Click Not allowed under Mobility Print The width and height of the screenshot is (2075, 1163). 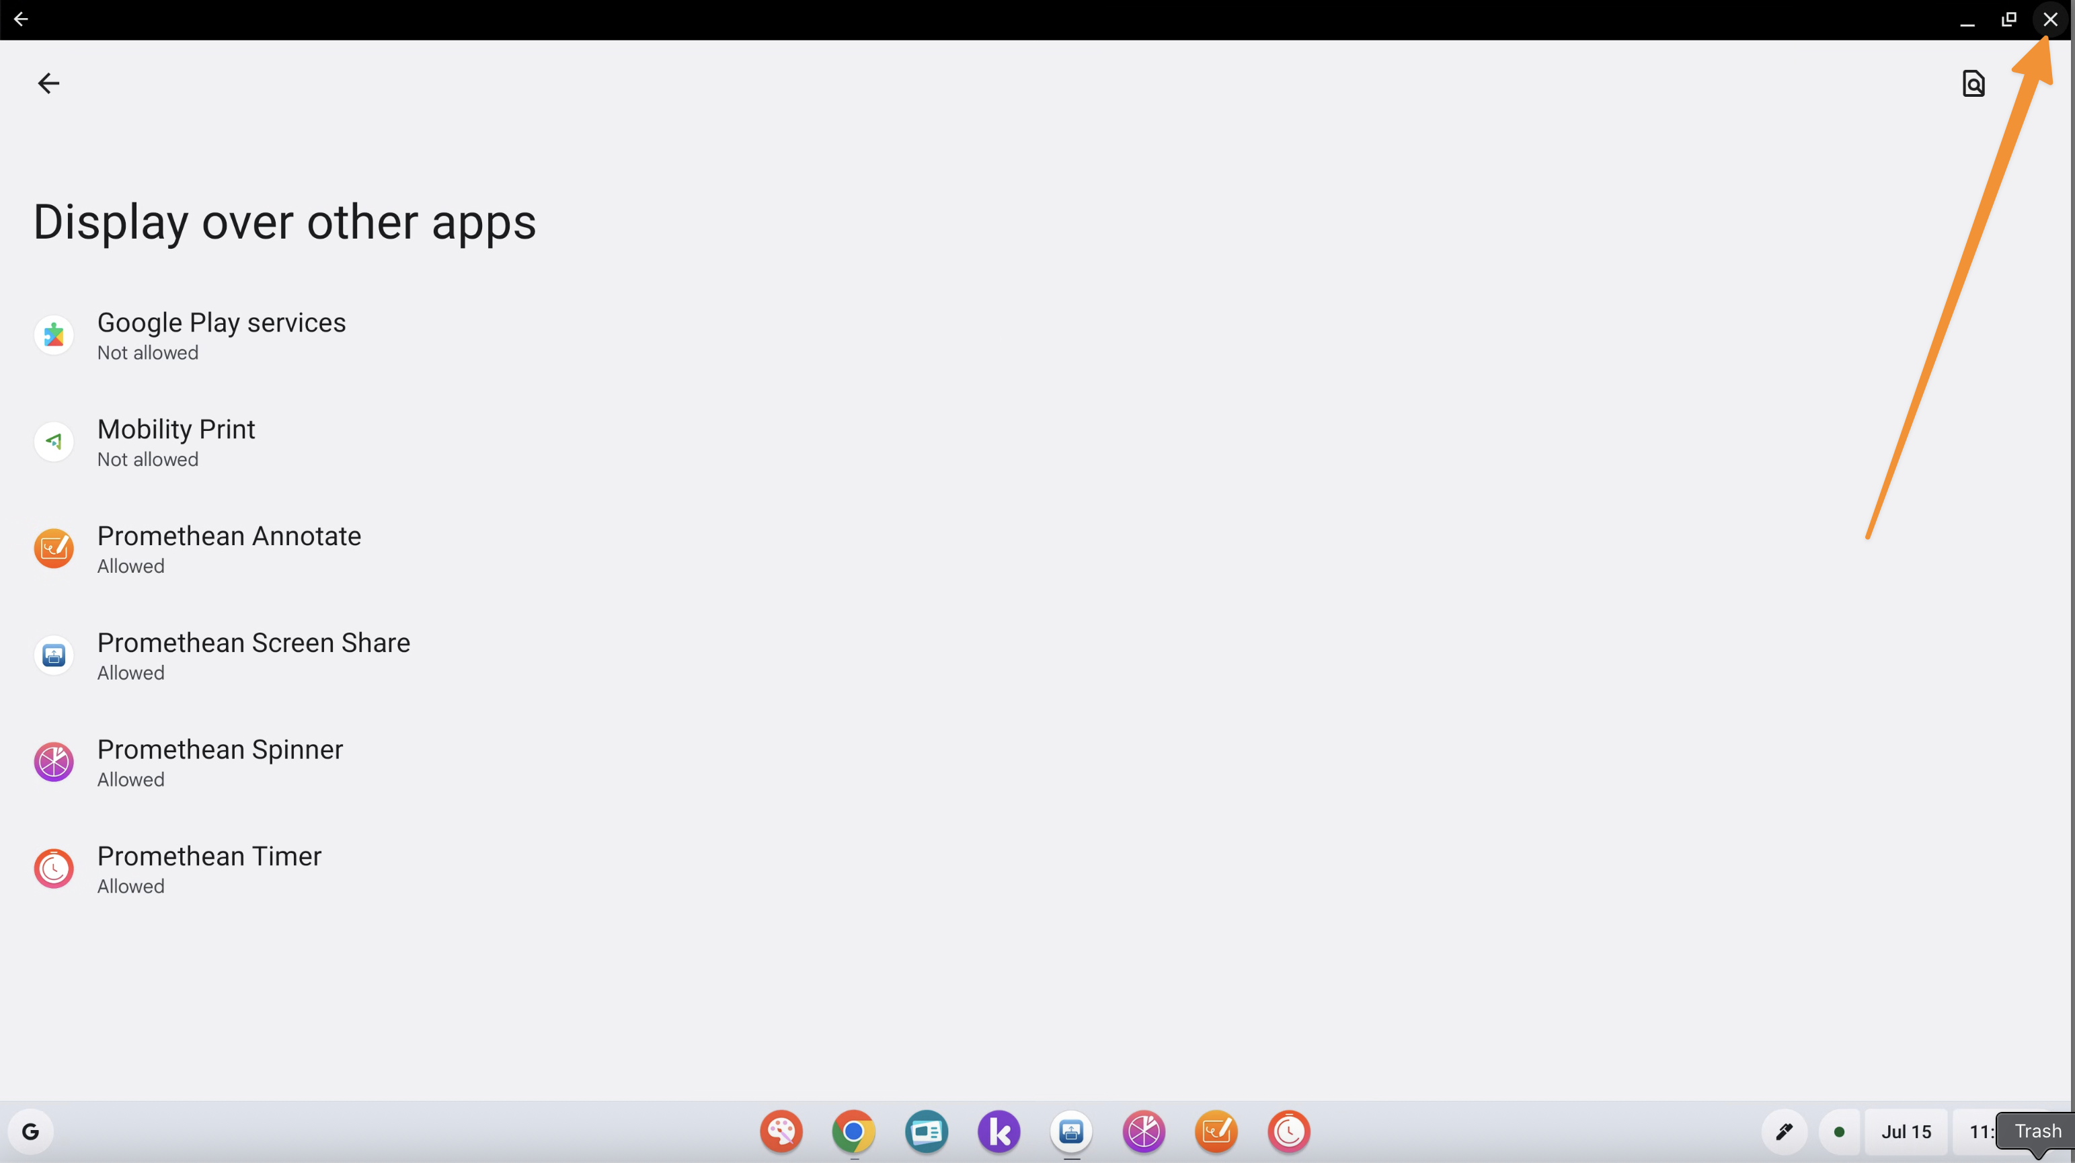tap(147, 459)
